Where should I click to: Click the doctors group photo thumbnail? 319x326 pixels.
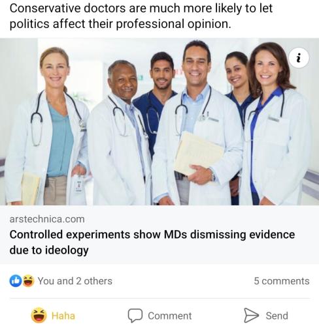[159, 122]
